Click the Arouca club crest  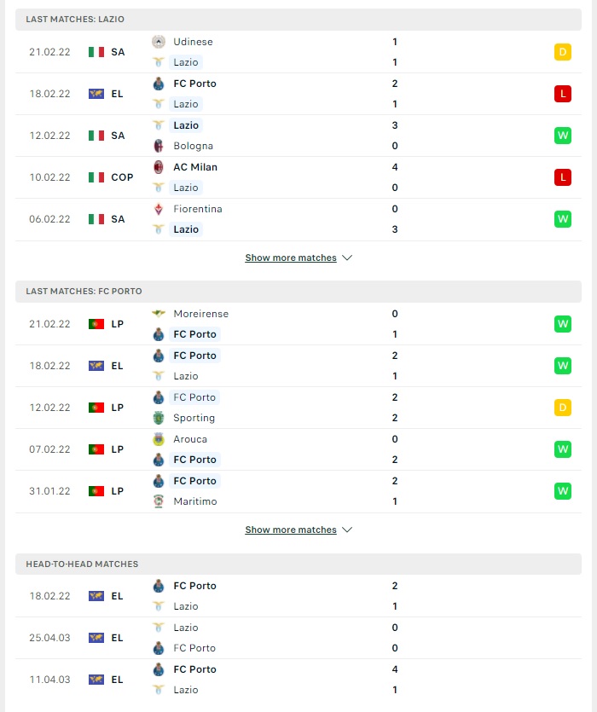pyautogui.click(x=158, y=439)
